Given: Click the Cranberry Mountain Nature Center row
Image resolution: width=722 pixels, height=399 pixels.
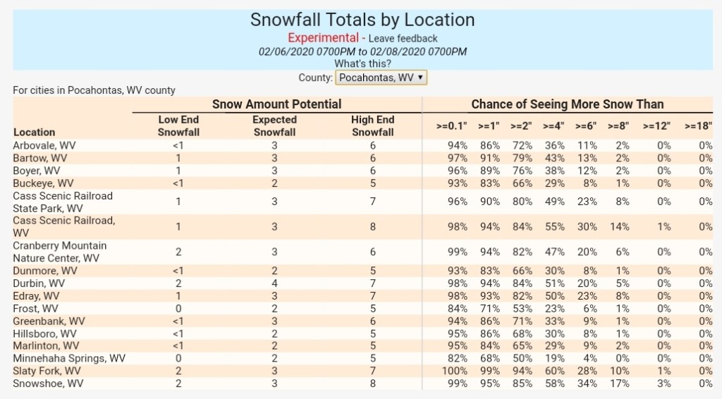Looking at the screenshot, I should click(x=60, y=252).
